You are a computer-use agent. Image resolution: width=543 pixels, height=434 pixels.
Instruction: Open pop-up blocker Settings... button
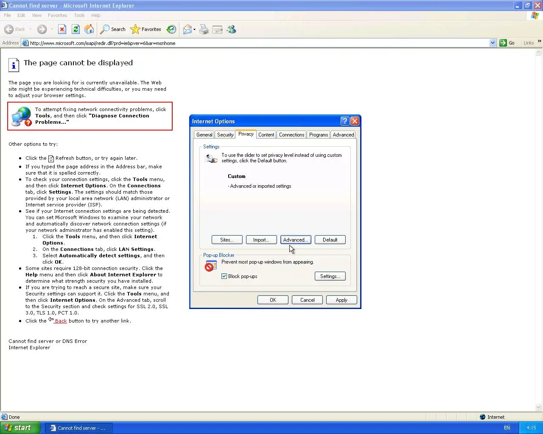pyautogui.click(x=330, y=276)
